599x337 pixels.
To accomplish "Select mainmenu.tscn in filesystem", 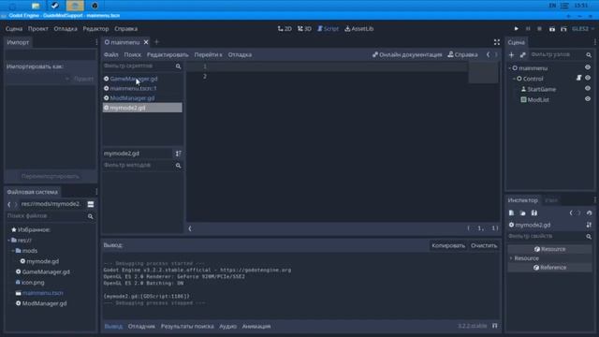I will (42, 293).
